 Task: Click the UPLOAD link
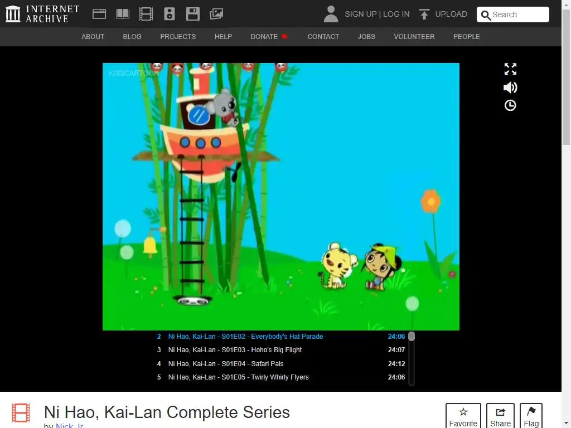pos(451,14)
